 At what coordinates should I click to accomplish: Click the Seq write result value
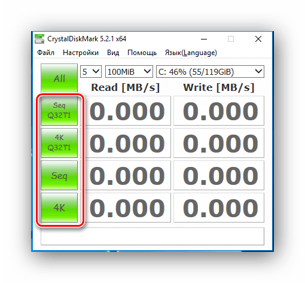click(221, 175)
